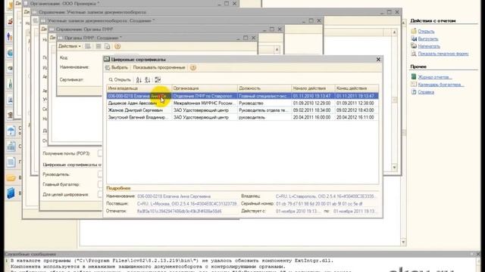Click the certificates dialog title icon

pyautogui.click(x=107, y=59)
